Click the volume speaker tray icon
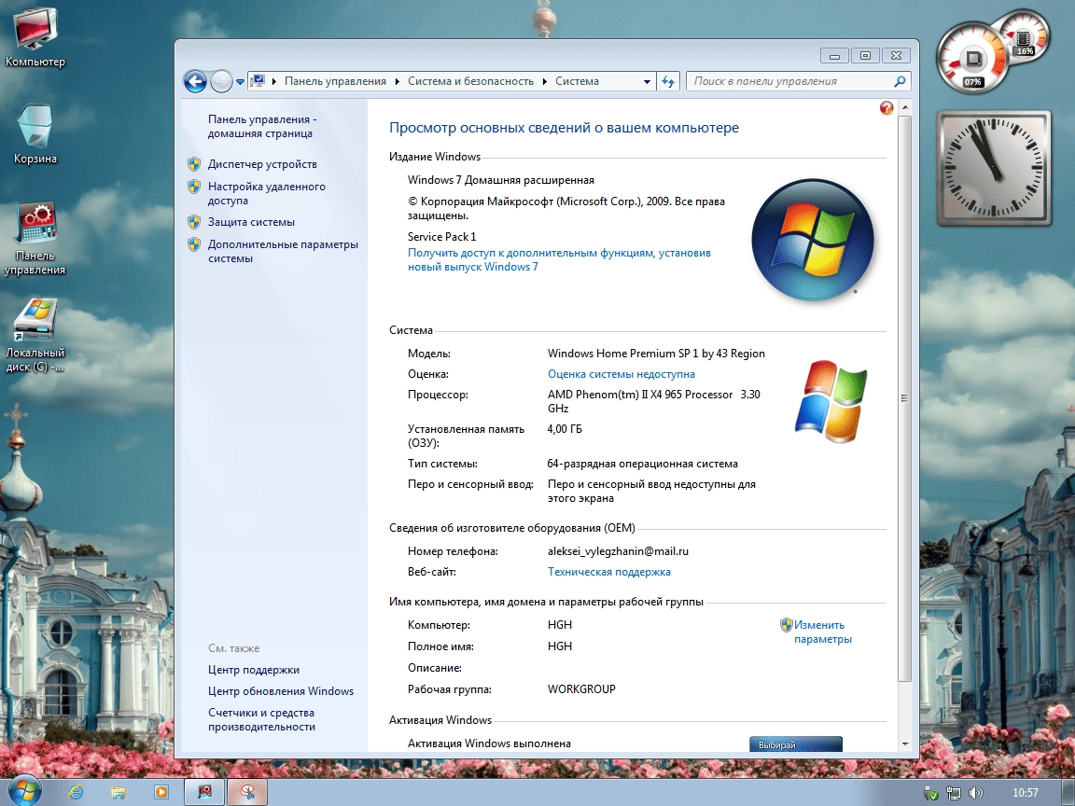The image size is (1075, 806). [x=975, y=793]
